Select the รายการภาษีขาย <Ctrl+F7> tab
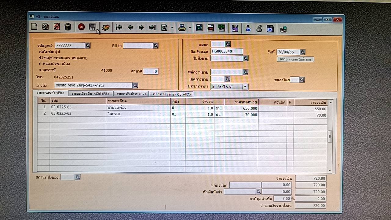The height and width of the screenshot is (220, 391). [171, 94]
